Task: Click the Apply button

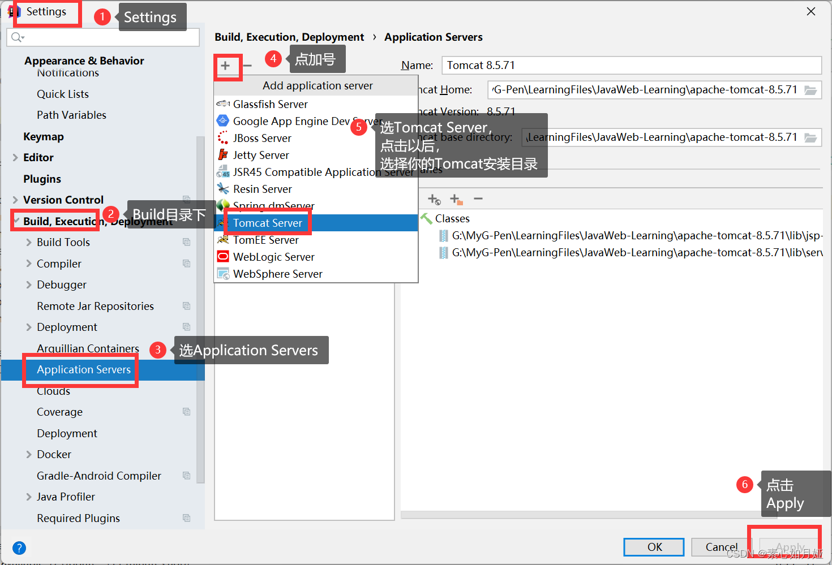Action: click(790, 547)
